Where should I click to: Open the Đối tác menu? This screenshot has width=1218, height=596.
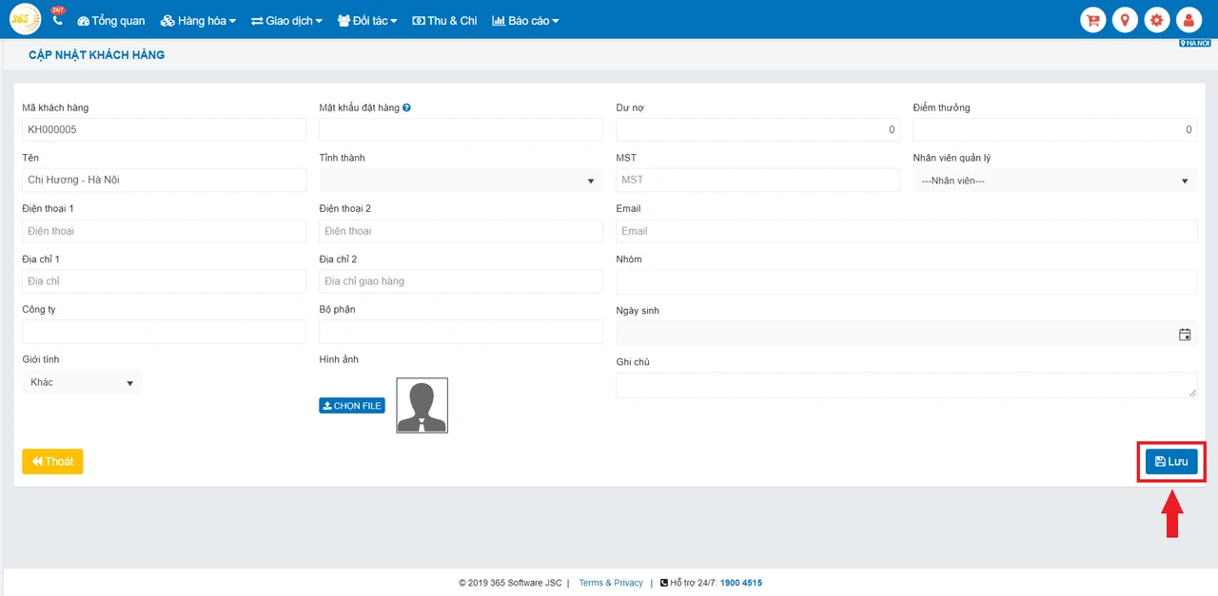coord(367,20)
